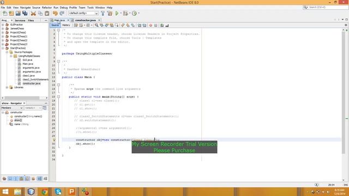Click the Debug Project toolbar icon
349x196 pixels.
click(x=125, y=13)
